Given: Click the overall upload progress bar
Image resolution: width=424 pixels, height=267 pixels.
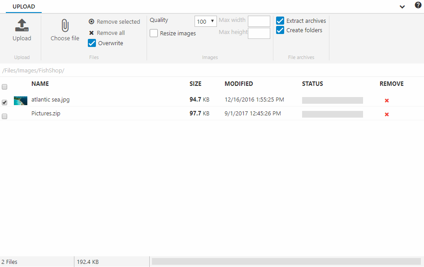Looking at the screenshot, I should 286,261.
